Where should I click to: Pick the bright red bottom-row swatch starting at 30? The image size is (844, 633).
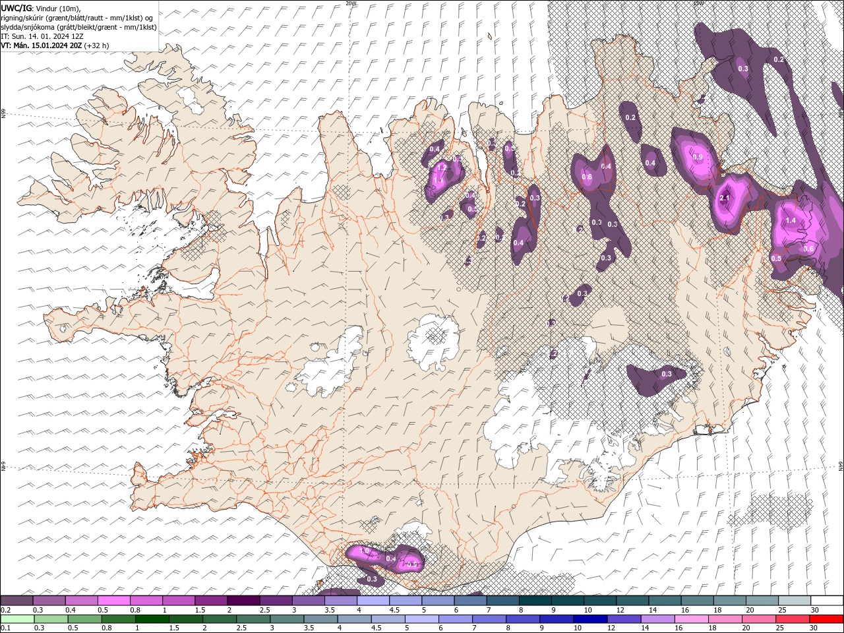click(x=826, y=619)
